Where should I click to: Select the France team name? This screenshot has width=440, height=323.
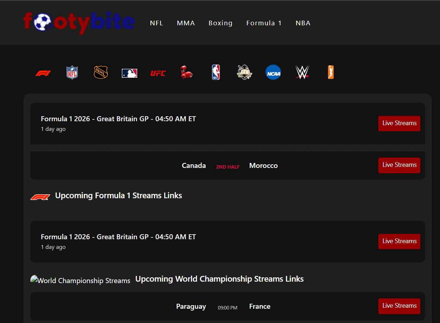click(260, 307)
